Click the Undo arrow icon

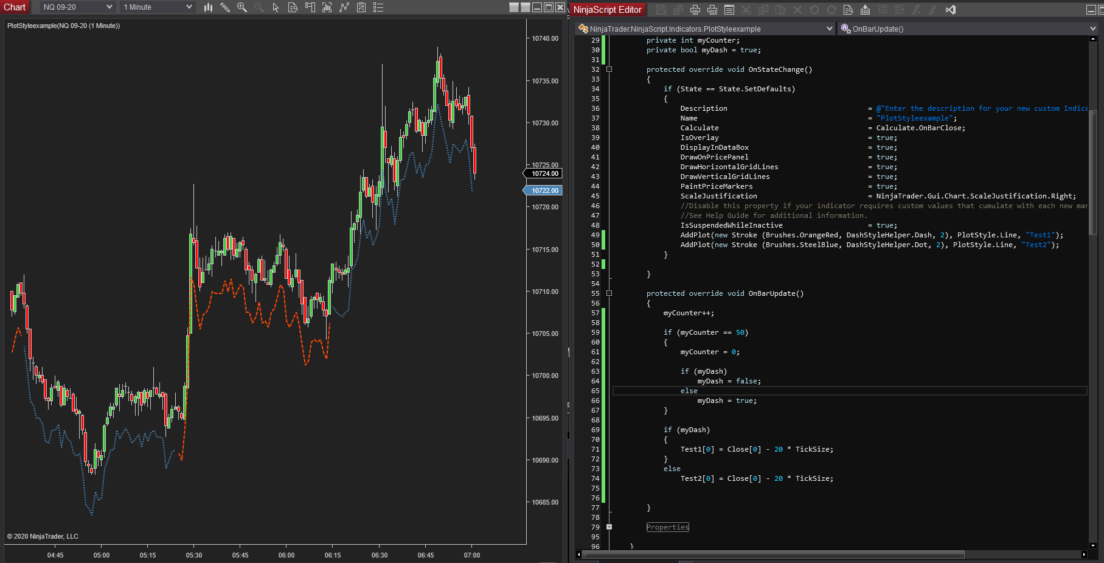point(814,10)
